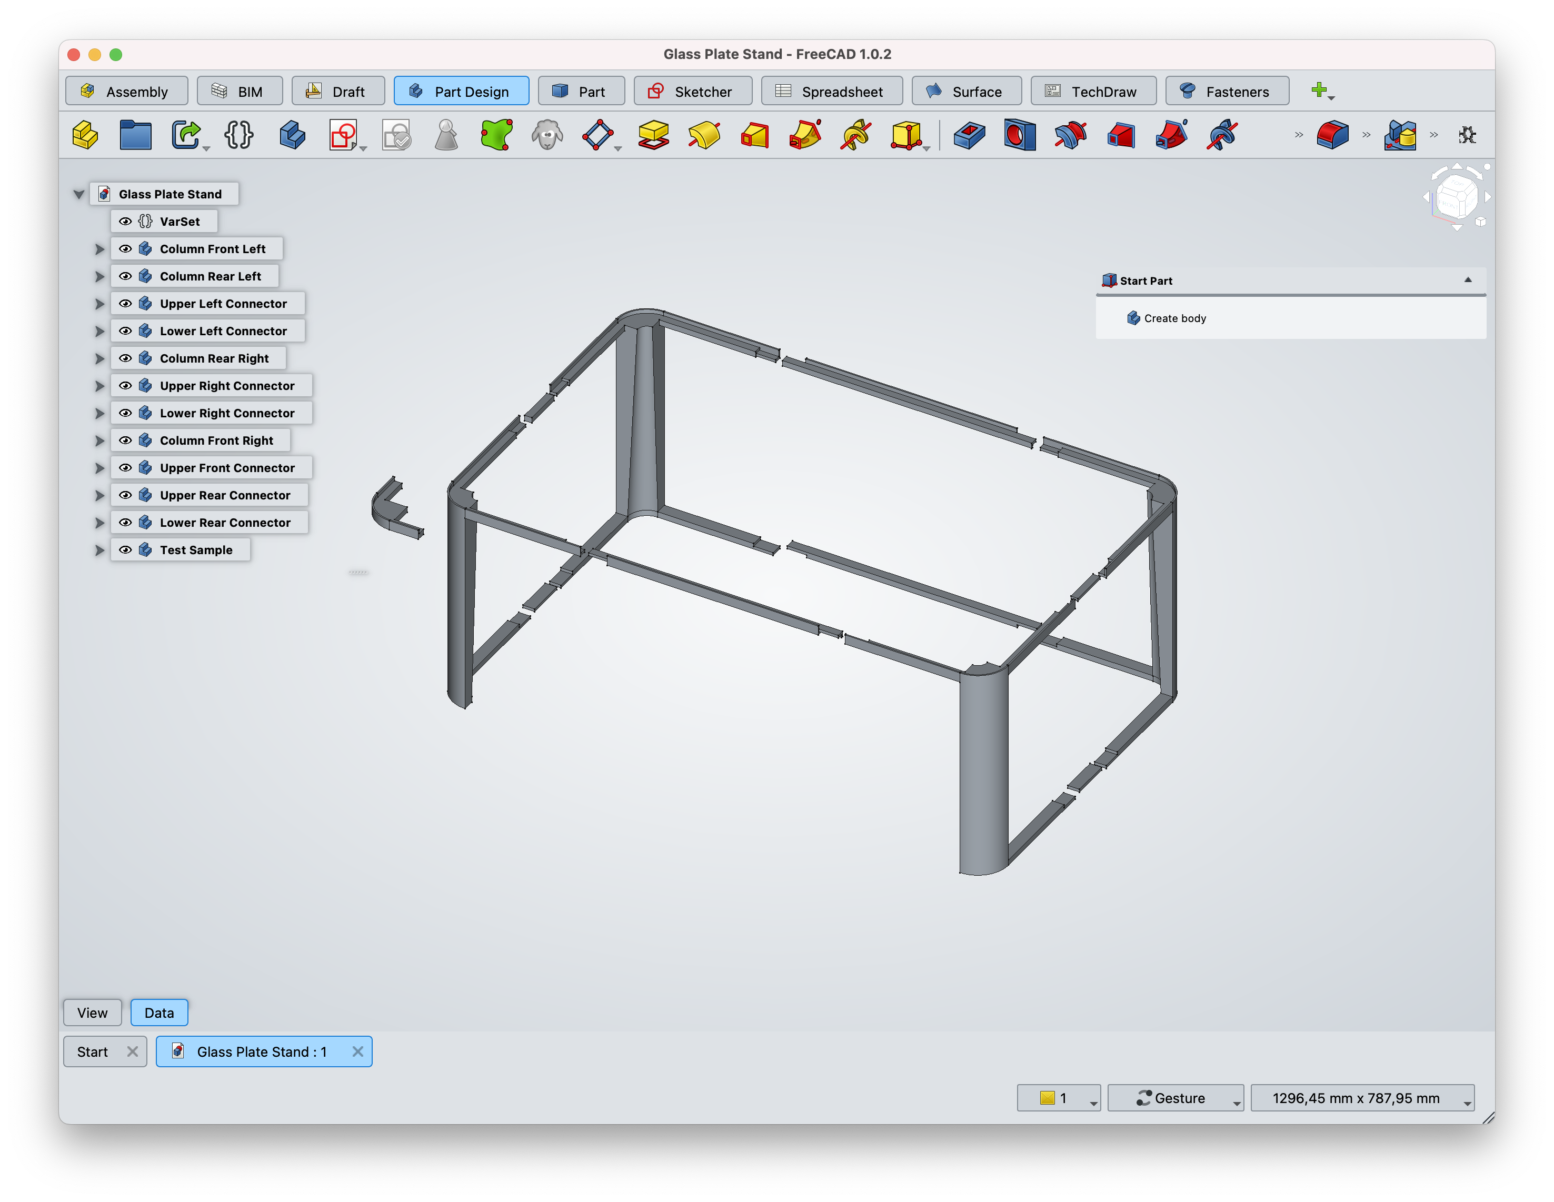The image size is (1554, 1202).
Task: Click the greyed Validate sketch icon
Action: [x=396, y=135]
